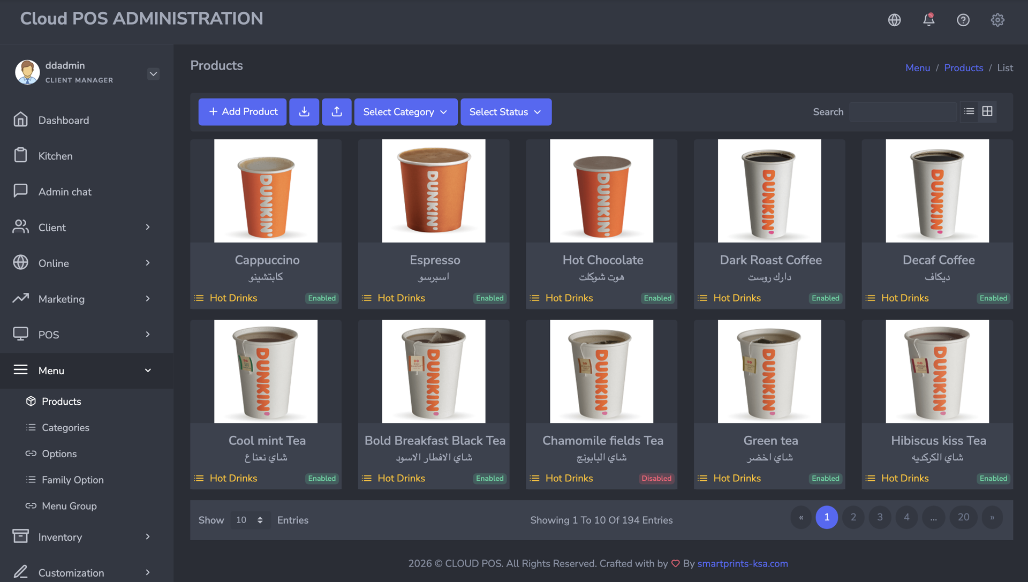Go to page 2 of products

point(853,517)
